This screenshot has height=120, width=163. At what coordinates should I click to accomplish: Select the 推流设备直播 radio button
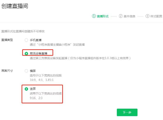(26, 53)
